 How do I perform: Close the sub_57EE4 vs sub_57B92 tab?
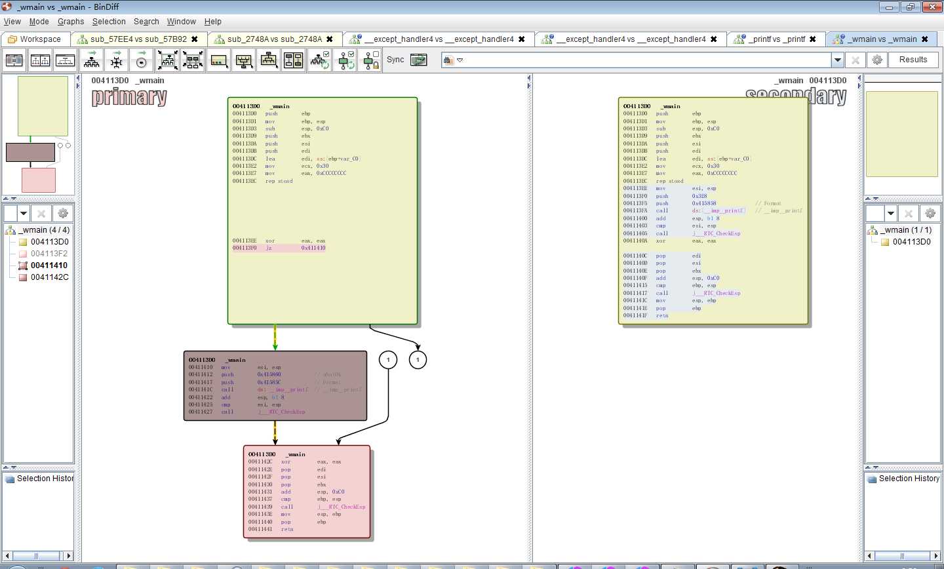pos(195,39)
